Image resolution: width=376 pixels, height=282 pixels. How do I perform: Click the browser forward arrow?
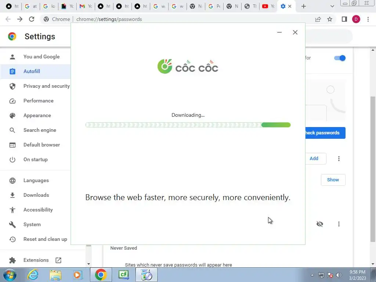click(20, 19)
